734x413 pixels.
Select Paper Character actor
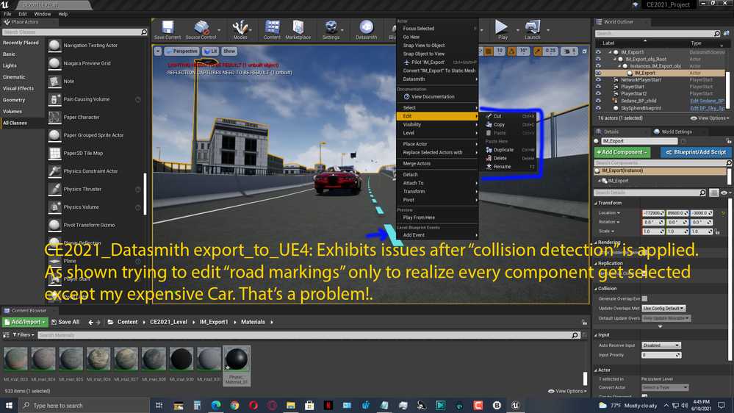click(82, 117)
